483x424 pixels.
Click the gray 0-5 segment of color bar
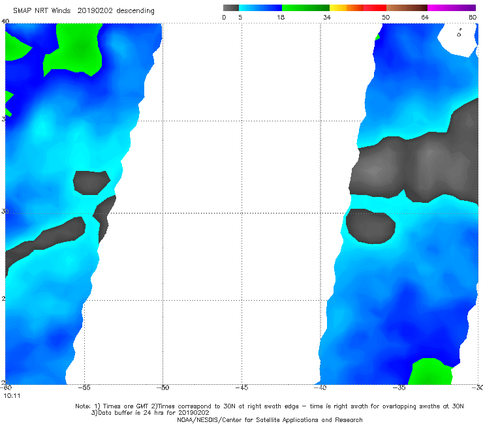click(x=231, y=8)
